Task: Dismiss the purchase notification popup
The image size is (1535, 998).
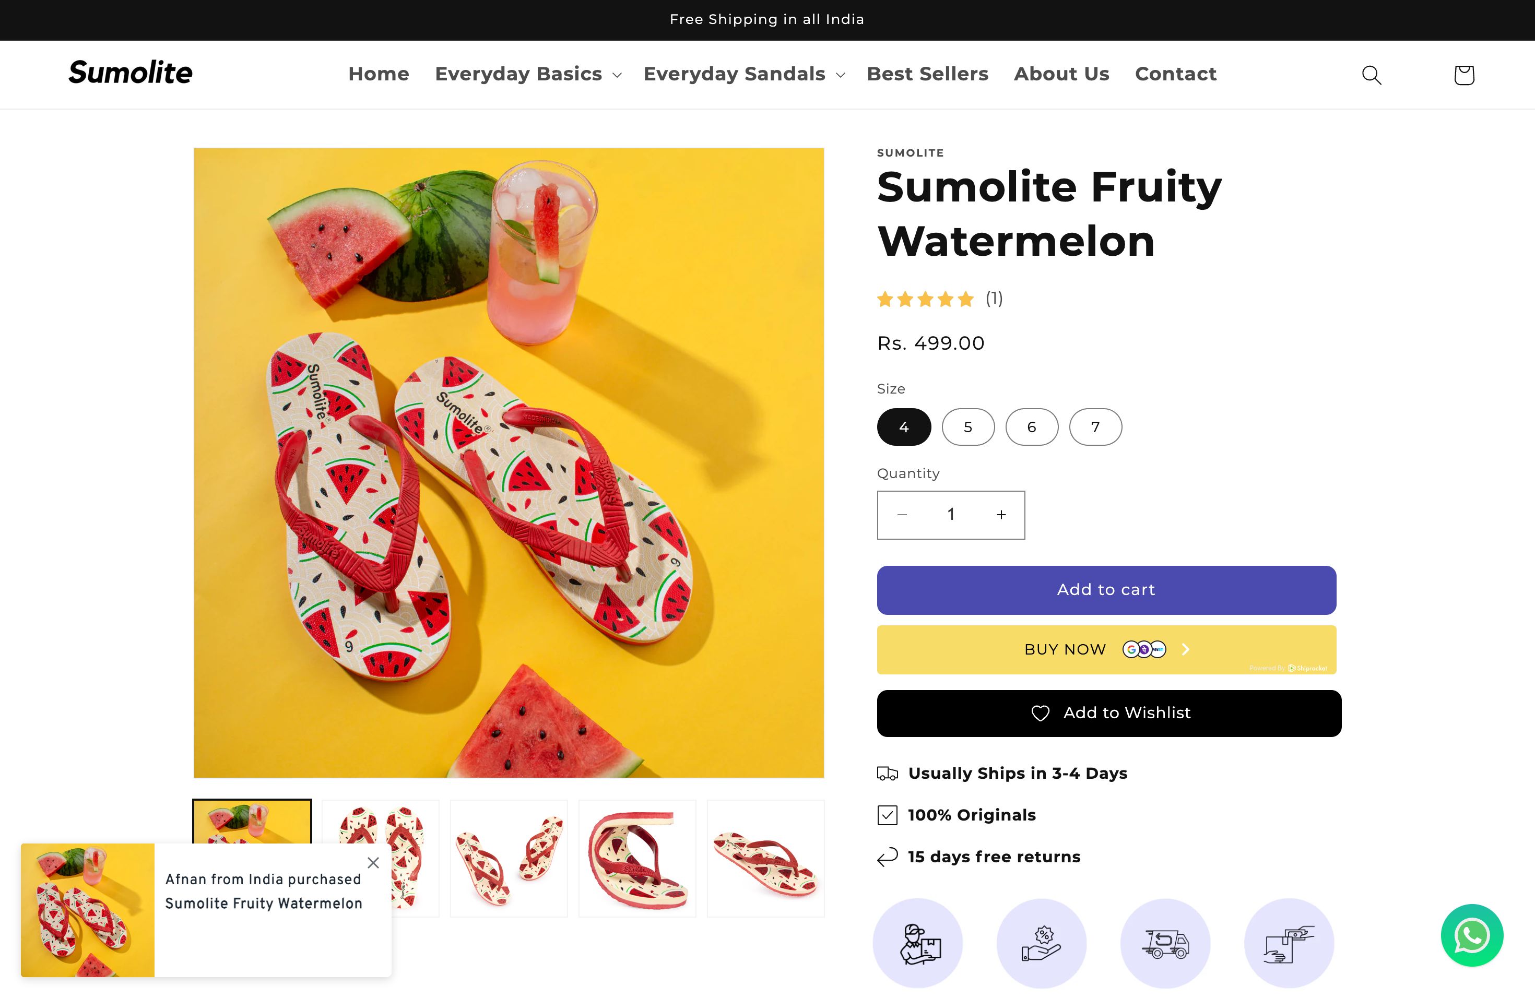Action: coord(373,863)
